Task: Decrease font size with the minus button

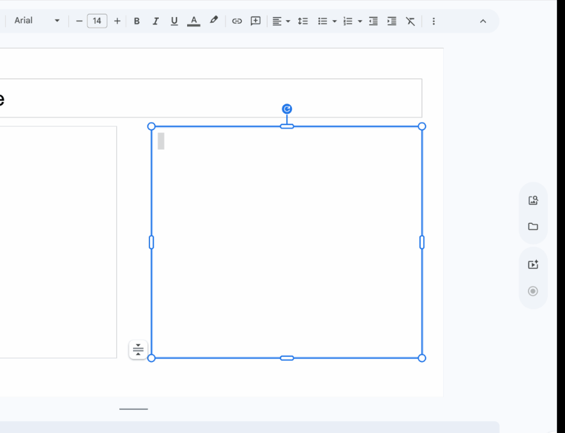Action: (x=79, y=21)
